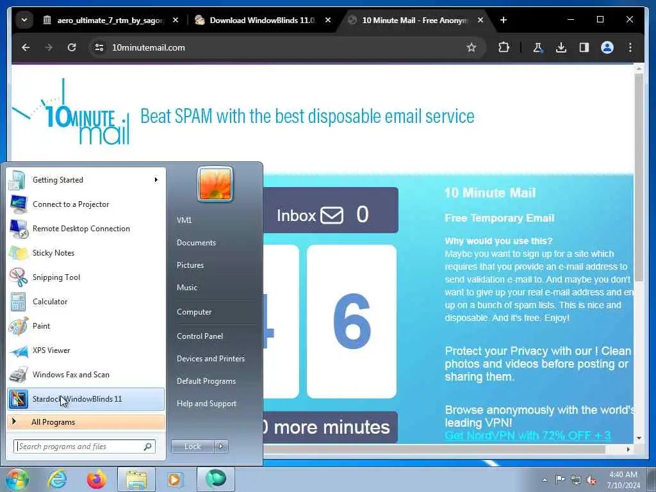This screenshot has height=492, width=656.
Task: Open browser Downloads
Action: 561,47
